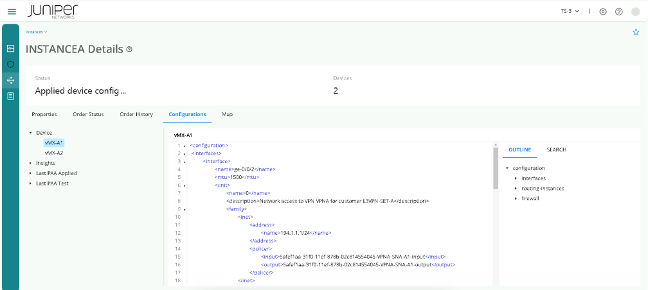Expand the interfaces outline node
Image resolution: width=648 pixels, height=290 pixels.
516,178
